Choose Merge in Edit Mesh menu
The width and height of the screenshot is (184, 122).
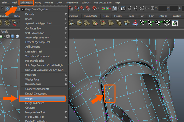pyautogui.click(x=42, y=99)
